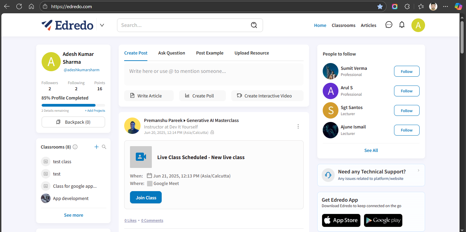466x232 pixels.
Task: Open the Articles nav item
Action: coord(368,25)
